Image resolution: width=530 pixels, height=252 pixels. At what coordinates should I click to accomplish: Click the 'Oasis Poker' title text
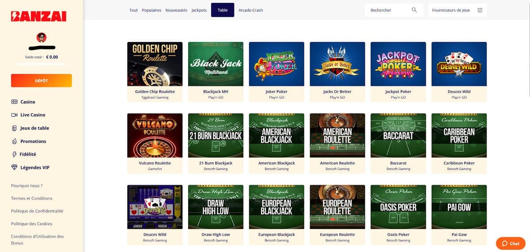coord(398,234)
